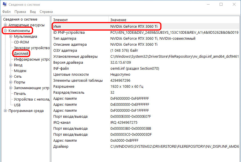This screenshot has width=241, height=162.
Task: Click the (1 048 576) байт value
Action: 124,51
